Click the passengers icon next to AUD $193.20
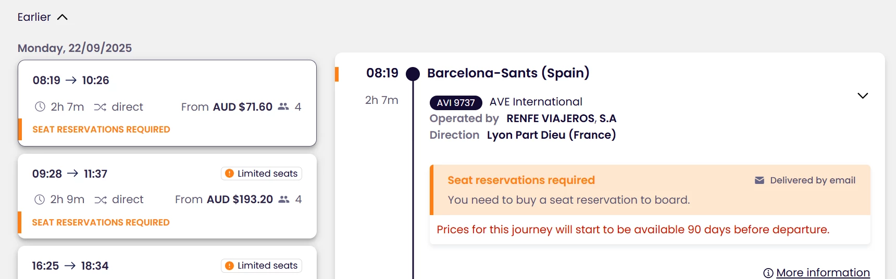This screenshot has width=896, height=279. point(284,199)
